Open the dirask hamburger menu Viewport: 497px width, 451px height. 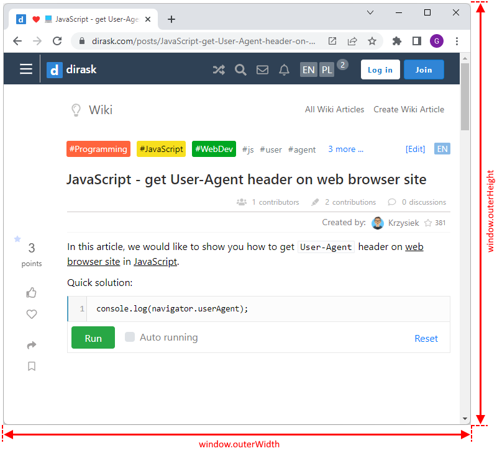point(25,69)
